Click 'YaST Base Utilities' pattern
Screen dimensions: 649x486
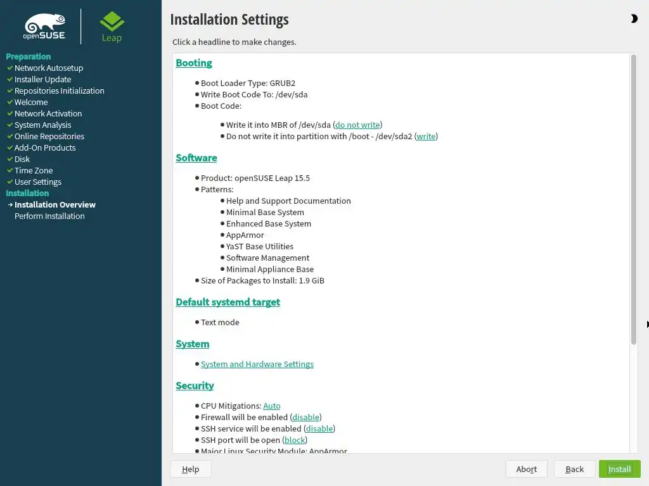pyautogui.click(x=259, y=246)
